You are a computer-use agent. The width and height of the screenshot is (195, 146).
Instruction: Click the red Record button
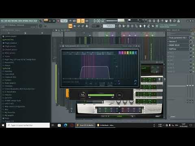click(x=58, y=21)
